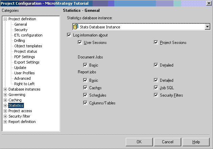Toggle Document Jobs Detailed checkbox
Image resolution: width=213 pixels, height=149 pixels.
[x=156, y=65]
